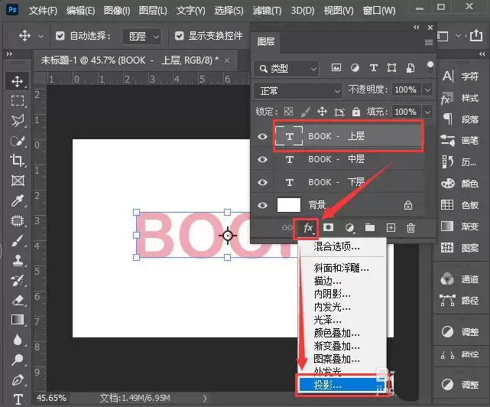Hide the BOOK - 中层 layer
The image size is (490, 407).
(x=262, y=159)
